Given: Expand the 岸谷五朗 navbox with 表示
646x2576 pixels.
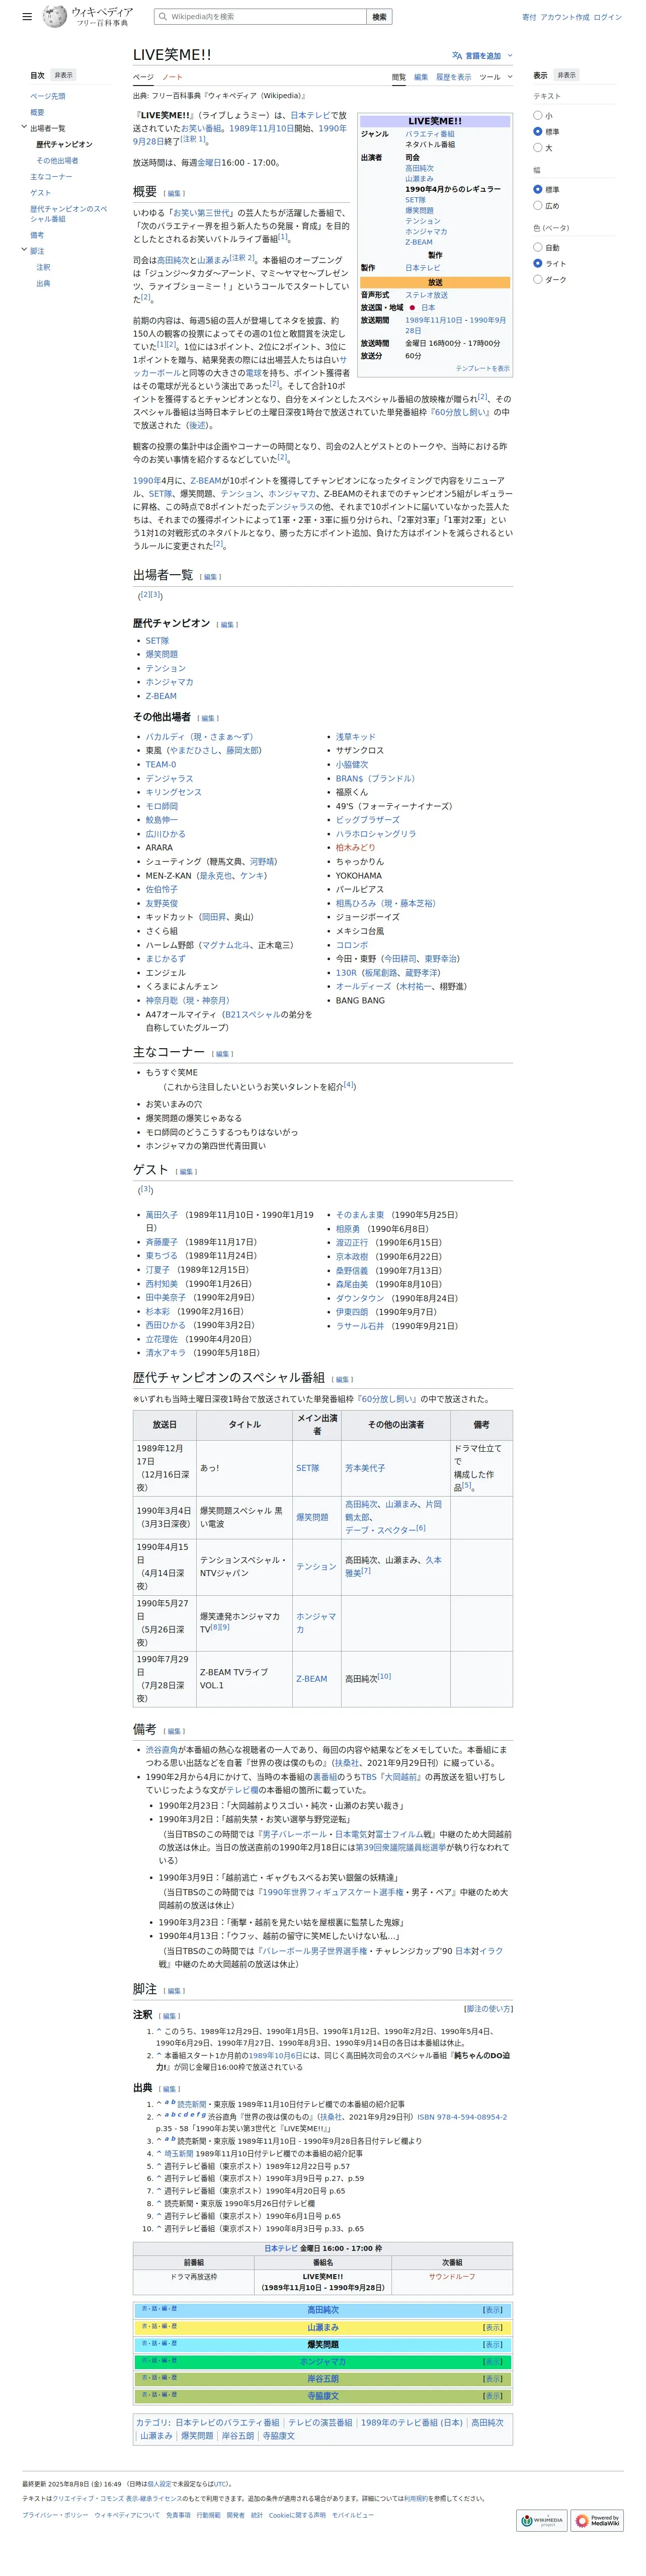Looking at the screenshot, I should (493, 2378).
